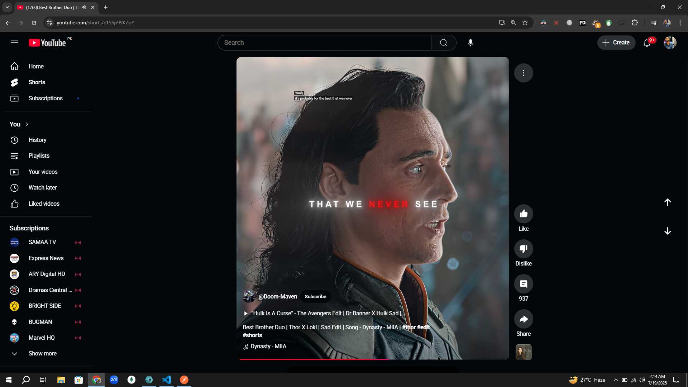Reload the page
Image resolution: width=688 pixels, height=387 pixels.
click(34, 23)
